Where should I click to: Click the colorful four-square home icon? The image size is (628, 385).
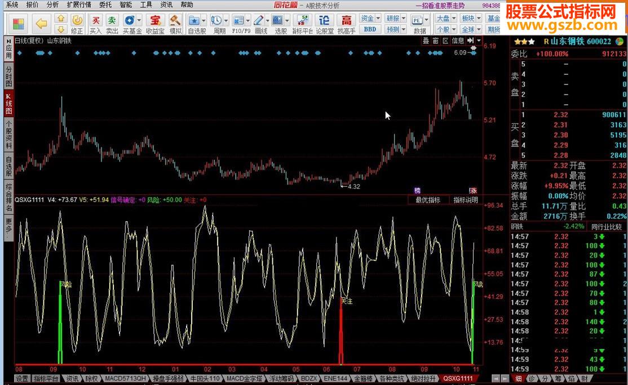pyautogui.click(x=19, y=24)
